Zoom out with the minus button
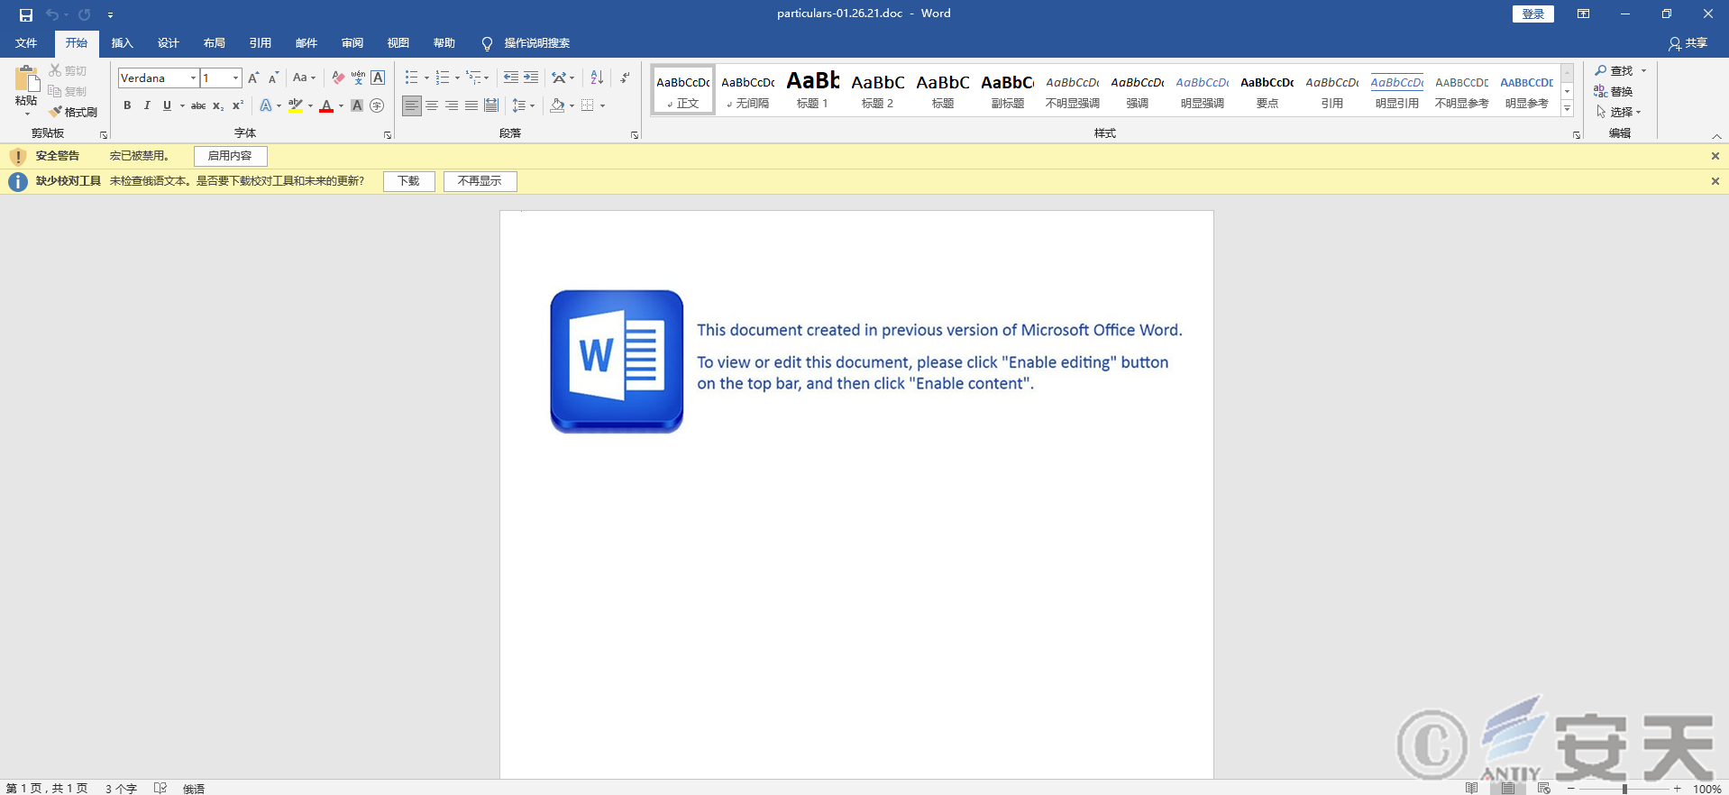Viewport: 1729px width, 795px height. [1571, 789]
